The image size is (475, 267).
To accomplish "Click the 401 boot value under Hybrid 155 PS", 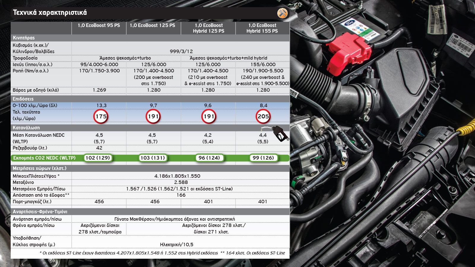I will [262, 201].
